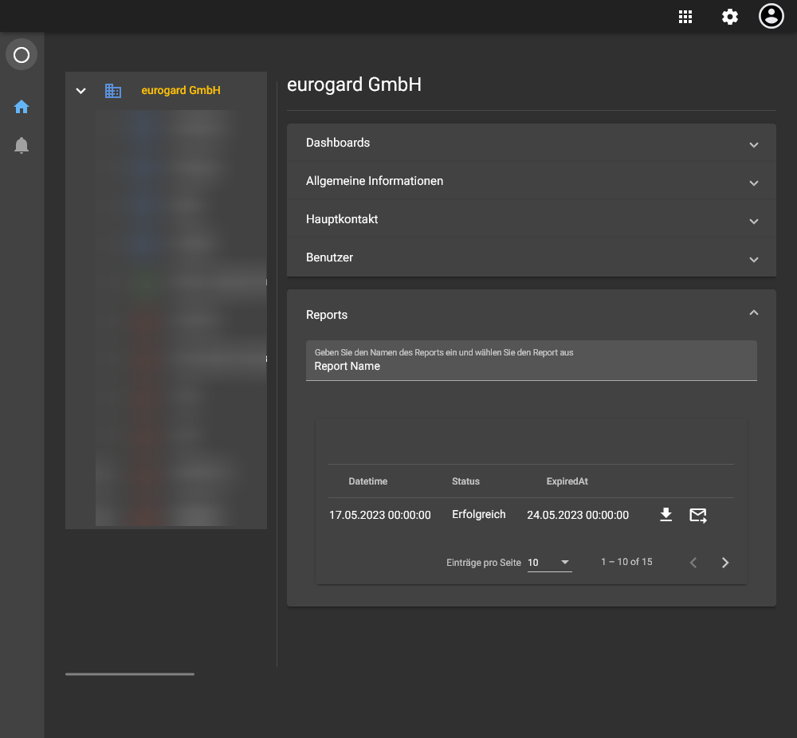
Task: Click the horizontal scrollbar under the tree
Action: (130, 674)
